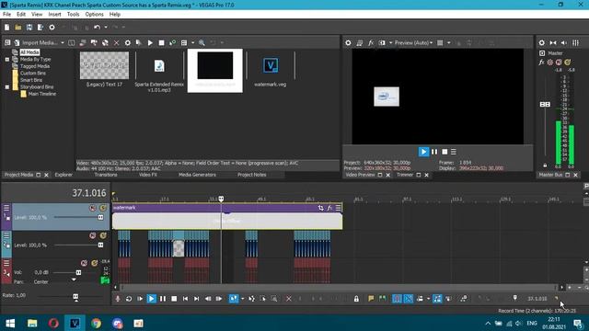Toggle lock envelopes to events padlock
This screenshot has height=331, width=589.
356,299
